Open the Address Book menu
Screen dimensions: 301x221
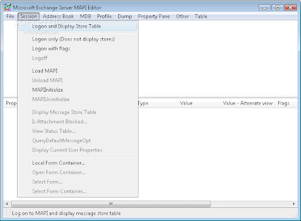click(58, 16)
